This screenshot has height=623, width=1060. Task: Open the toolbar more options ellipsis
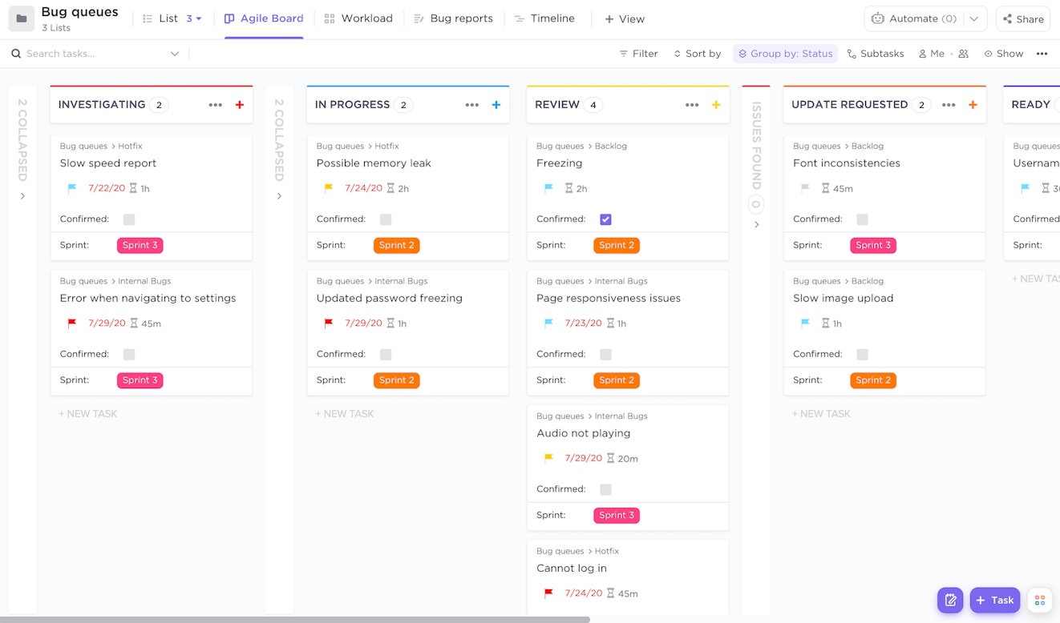tap(1042, 54)
